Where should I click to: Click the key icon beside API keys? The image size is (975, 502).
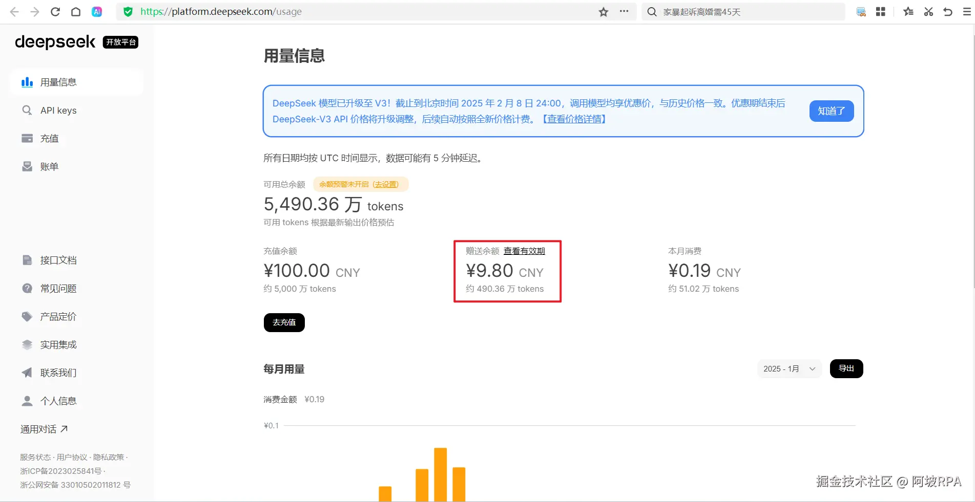tap(27, 111)
